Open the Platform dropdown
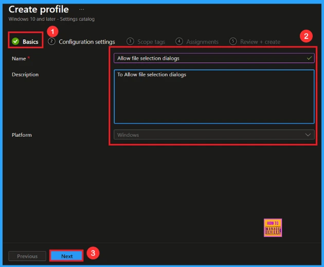 [214, 135]
